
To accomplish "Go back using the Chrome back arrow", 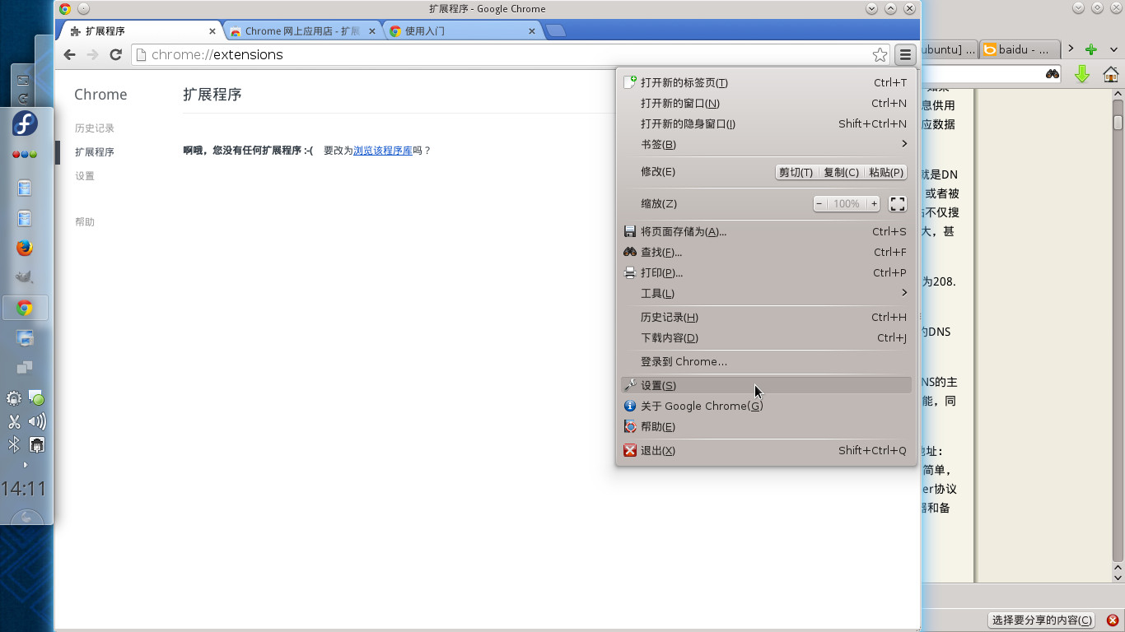I will [x=69, y=54].
